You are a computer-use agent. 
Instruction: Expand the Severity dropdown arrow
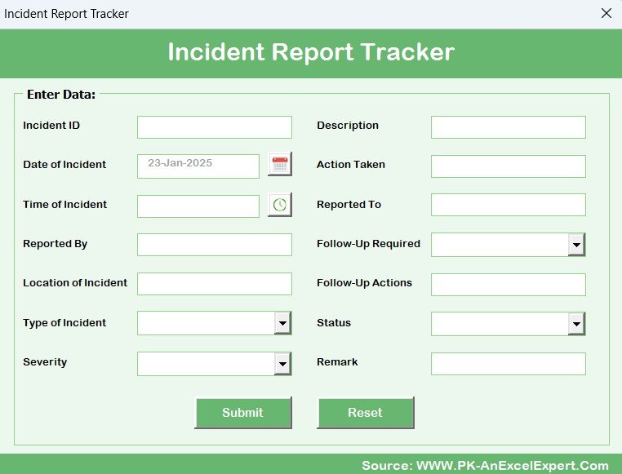pyautogui.click(x=282, y=363)
